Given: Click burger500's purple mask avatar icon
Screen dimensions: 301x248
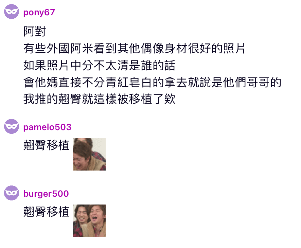Looking at the screenshot, I should click(12, 193).
